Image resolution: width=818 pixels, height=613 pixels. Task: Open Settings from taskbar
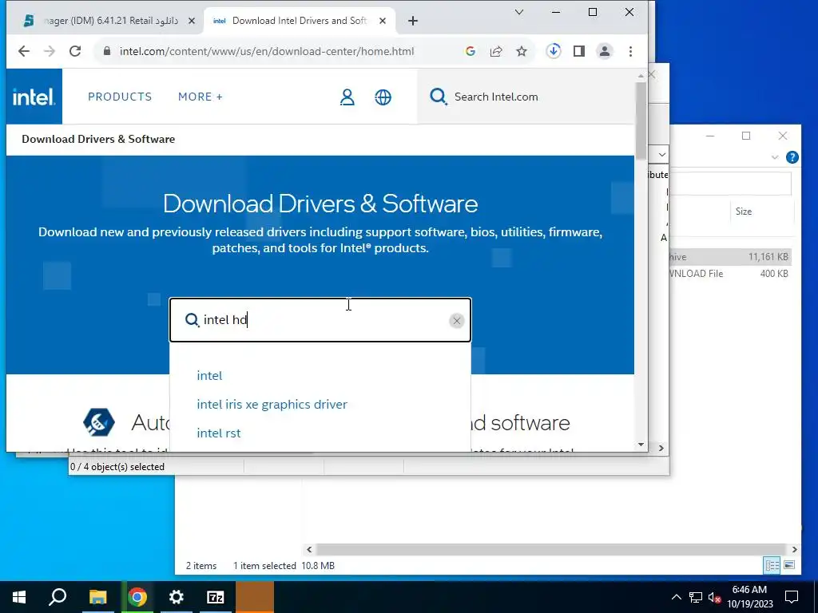click(x=177, y=597)
